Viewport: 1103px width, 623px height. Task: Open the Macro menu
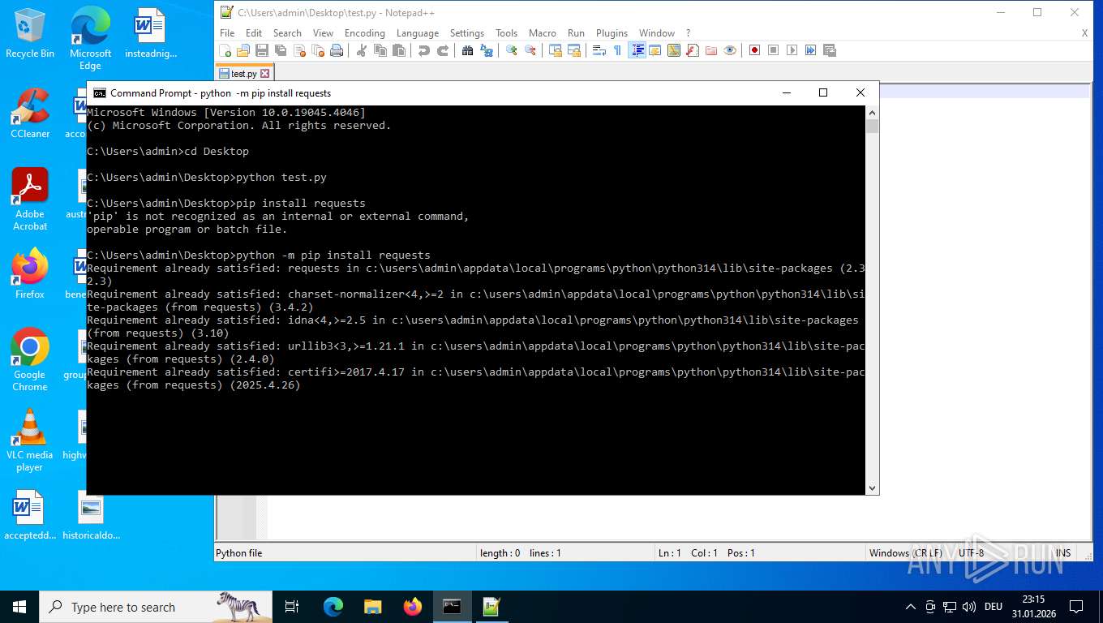tap(543, 33)
